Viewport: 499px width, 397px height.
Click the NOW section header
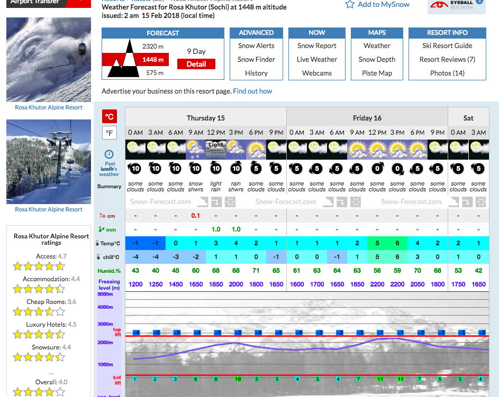(316, 33)
